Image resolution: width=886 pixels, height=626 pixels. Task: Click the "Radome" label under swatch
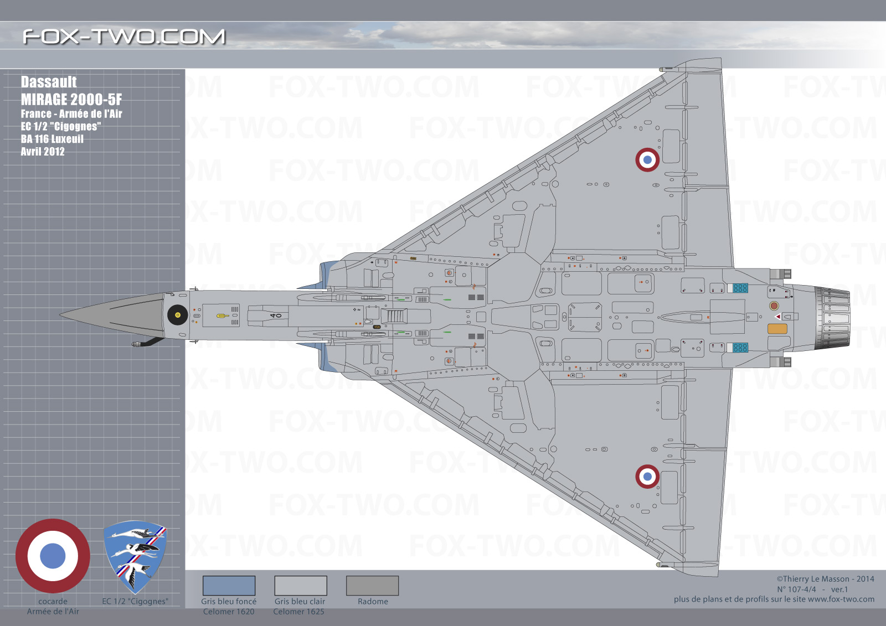pos(373,602)
